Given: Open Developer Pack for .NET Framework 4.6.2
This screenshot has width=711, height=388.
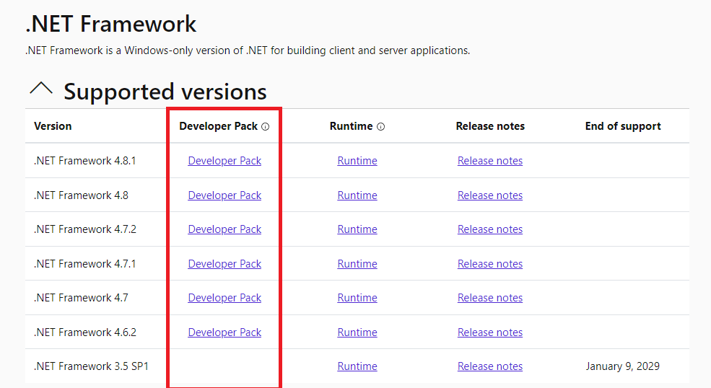Looking at the screenshot, I should (x=224, y=332).
